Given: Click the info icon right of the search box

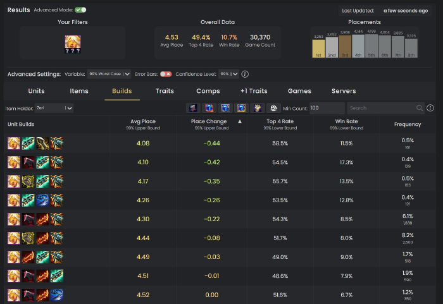Looking at the screenshot, I should tap(430, 108).
